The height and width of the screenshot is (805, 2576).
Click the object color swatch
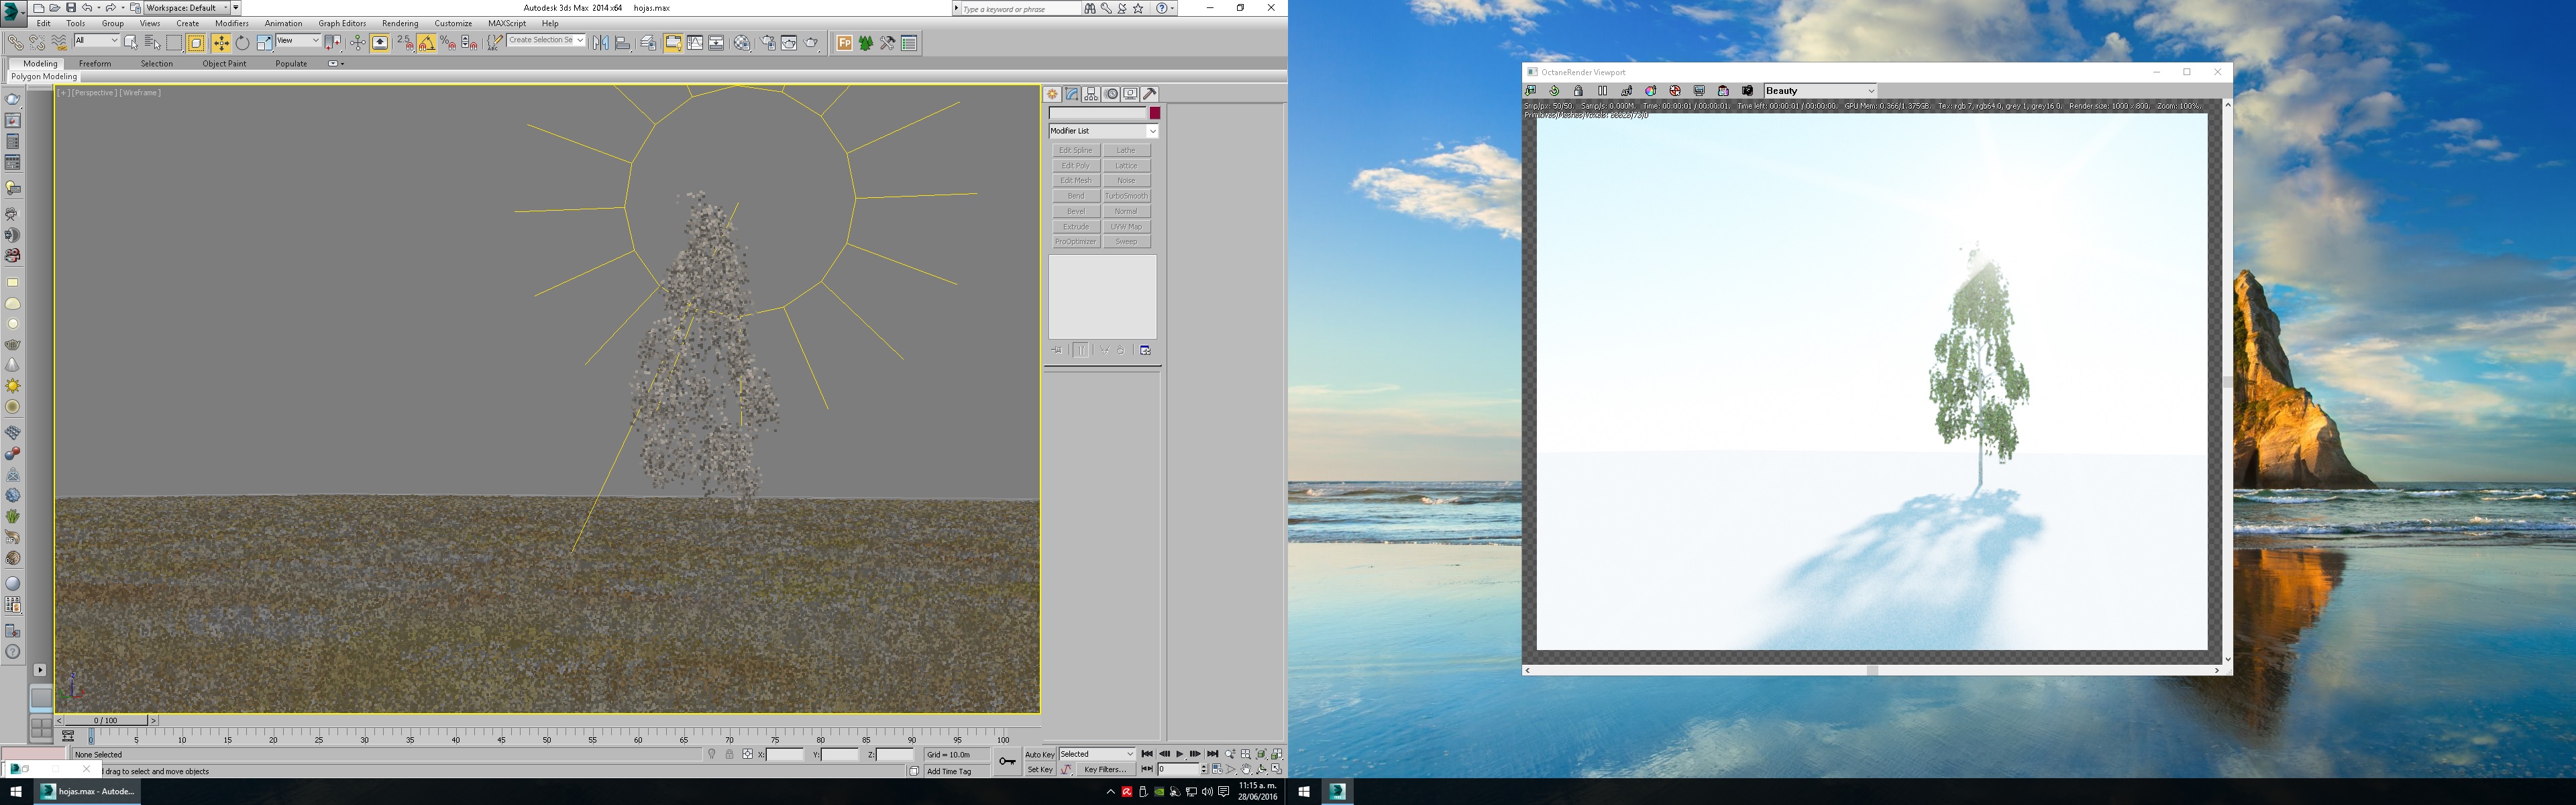(x=1154, y=113)
